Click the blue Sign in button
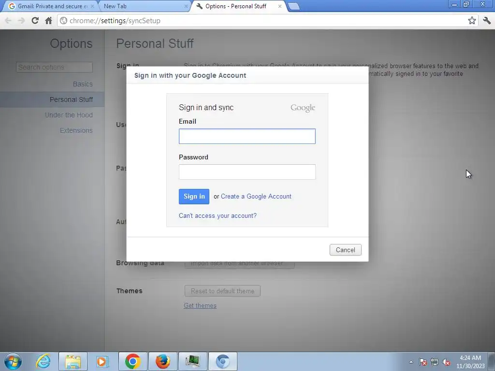 (194, 197)
